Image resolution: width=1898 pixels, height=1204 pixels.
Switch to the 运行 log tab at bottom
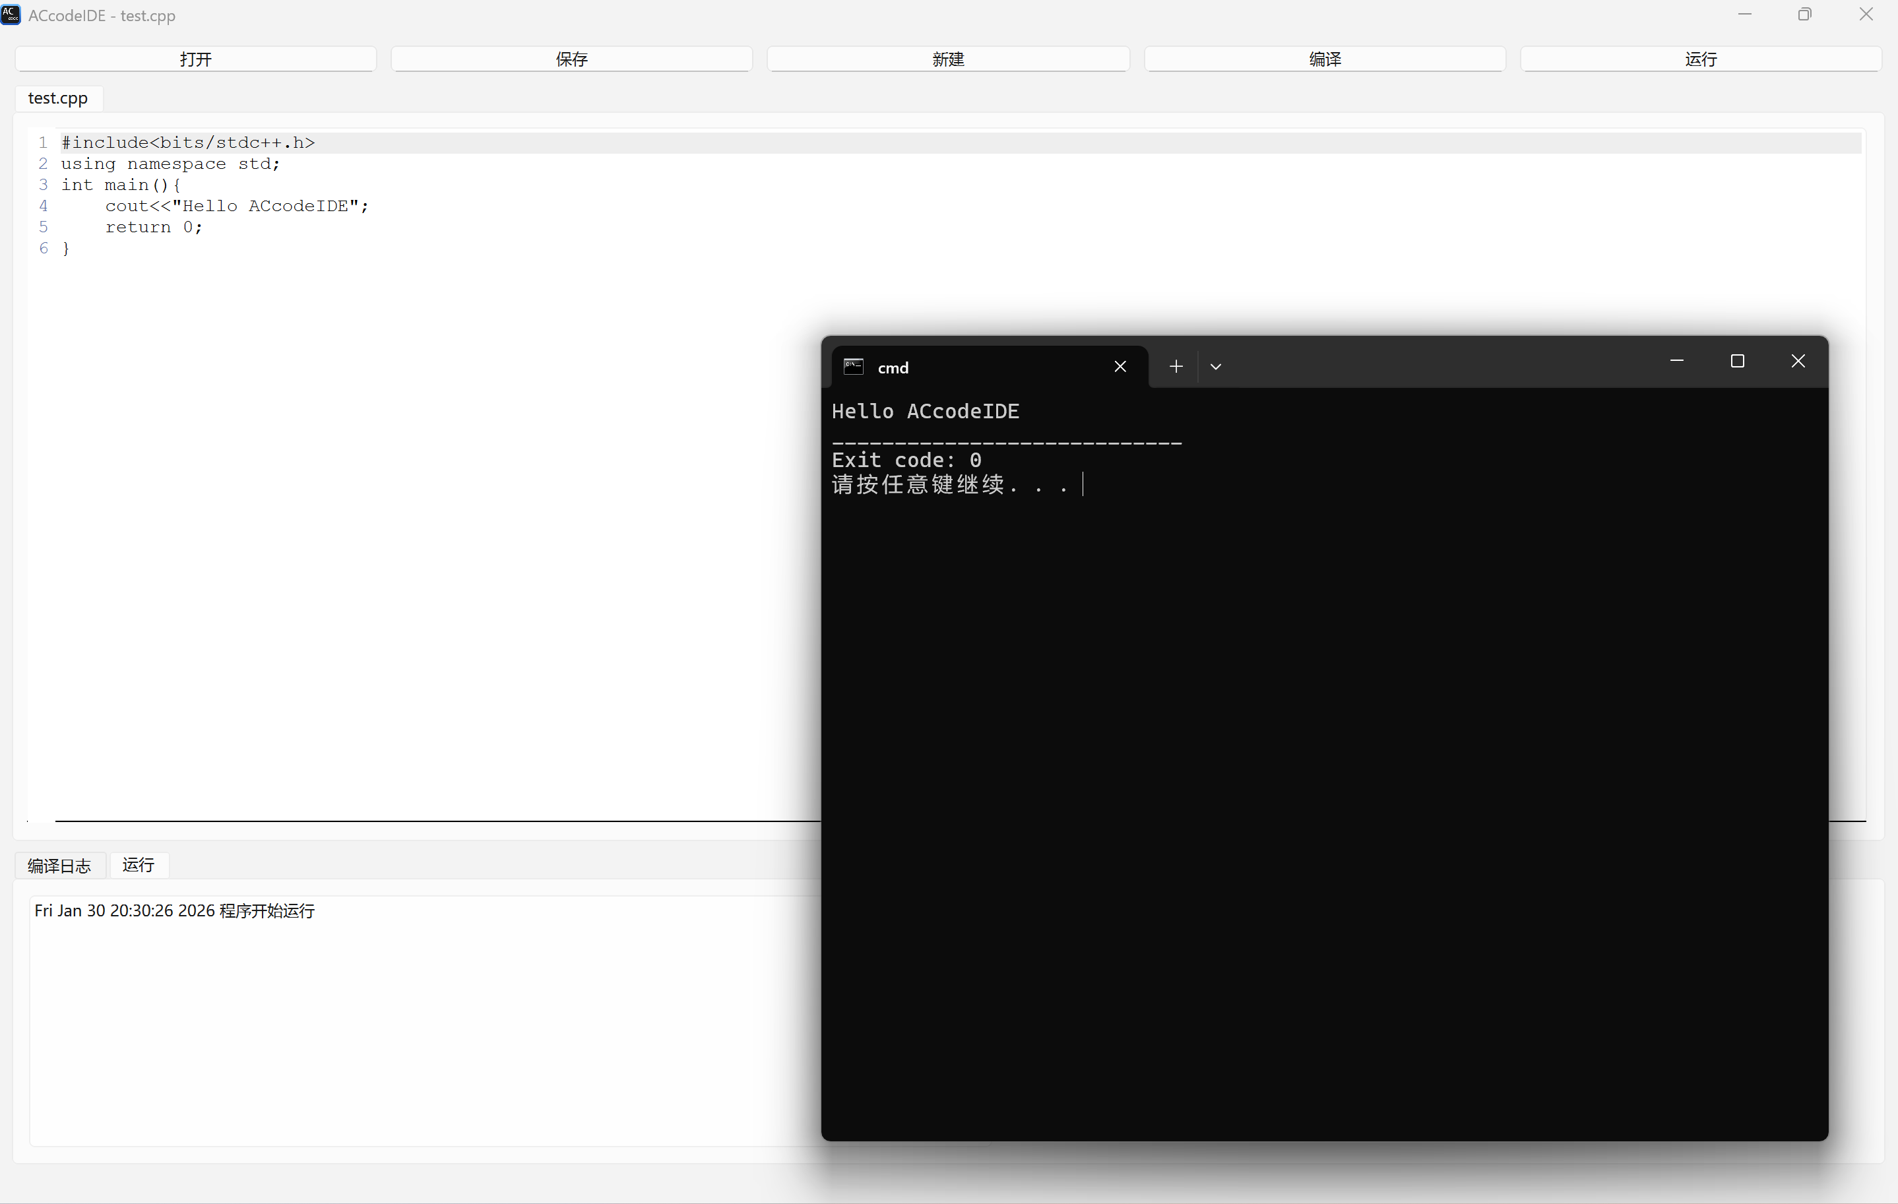(139, 865)
